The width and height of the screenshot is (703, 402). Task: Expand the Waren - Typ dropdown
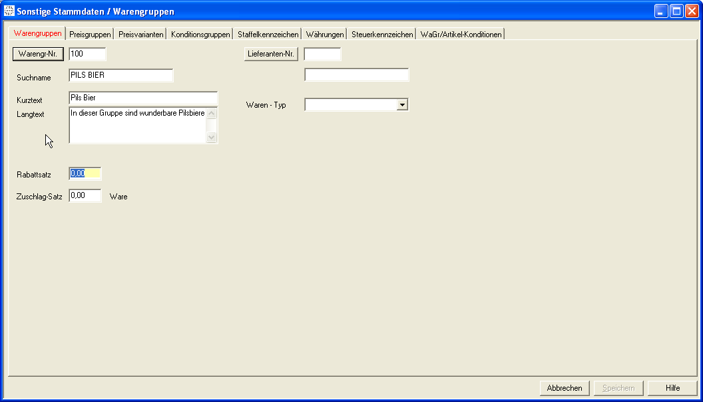(401, 105)
